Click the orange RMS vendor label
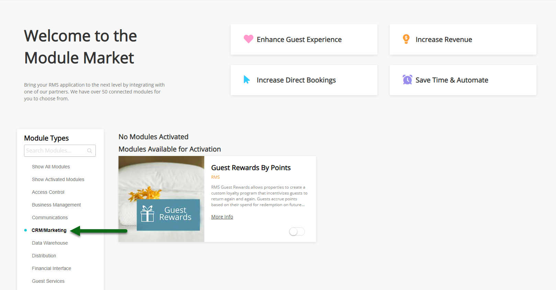The width and height of the screenshot is (556, 290). pyautogui.click(x=215, y=177)
